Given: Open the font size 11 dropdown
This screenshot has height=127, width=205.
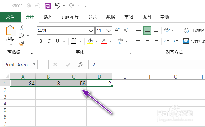Looking at the screenshot, I should [109, 31].
